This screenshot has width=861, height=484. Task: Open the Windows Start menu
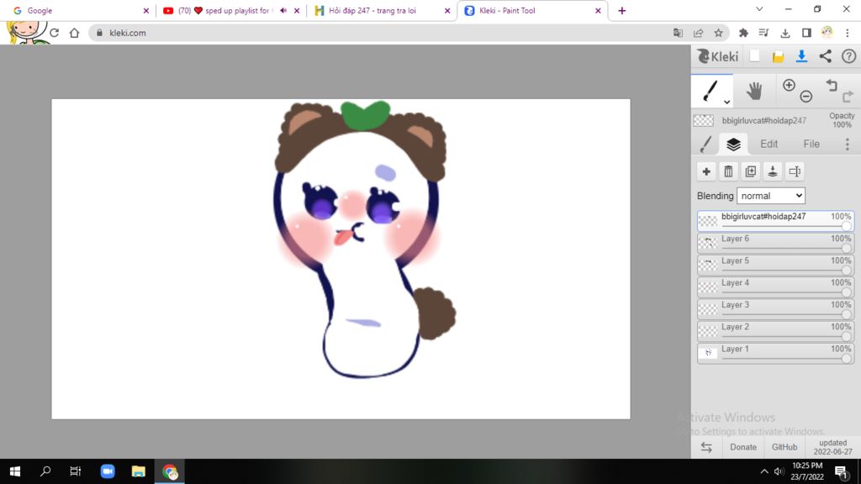coord(15,471)
